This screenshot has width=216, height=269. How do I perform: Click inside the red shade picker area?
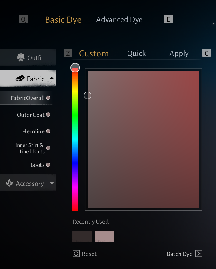pos(144,139)
